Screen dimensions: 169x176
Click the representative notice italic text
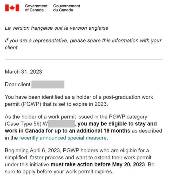click(x=83, y=44)
